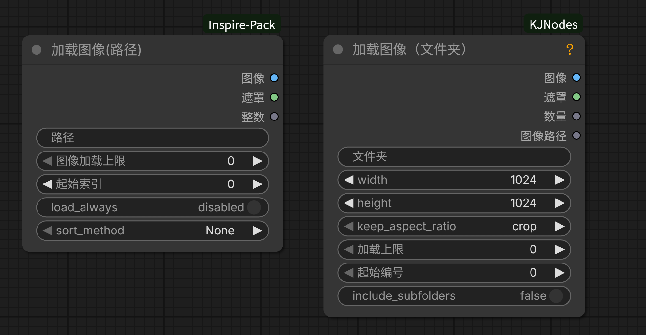
Task: Collapse the 加载图像（文件夹）node via its title dot
Action: 338,50
